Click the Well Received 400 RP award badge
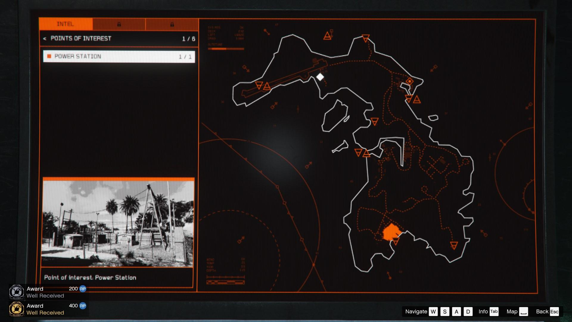The height and width of the screenshot is (322, 572). tap(17, 309)
